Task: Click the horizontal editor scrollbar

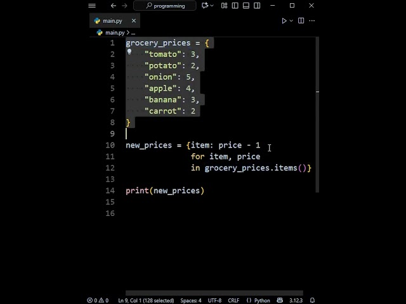Action: click(x=214, y=293)
